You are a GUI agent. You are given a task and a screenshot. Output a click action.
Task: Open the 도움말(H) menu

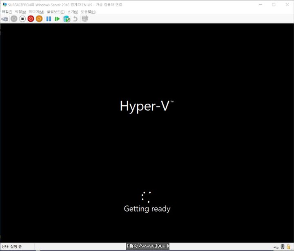click(x=88, y=12)
